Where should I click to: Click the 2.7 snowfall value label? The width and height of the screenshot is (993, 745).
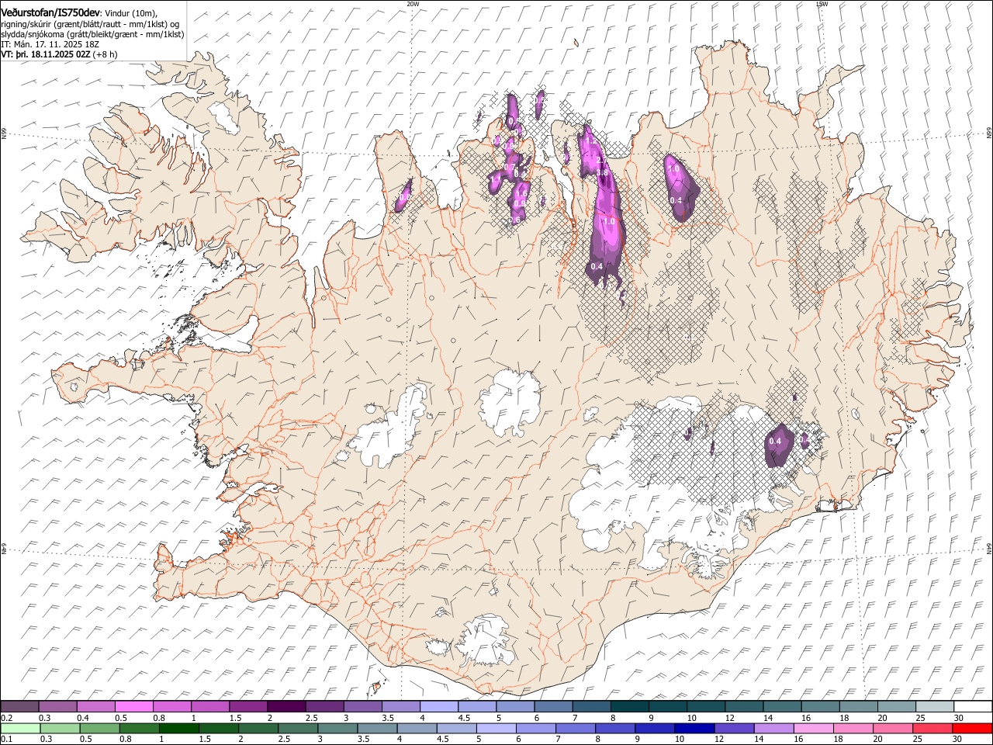click(601, 160)
